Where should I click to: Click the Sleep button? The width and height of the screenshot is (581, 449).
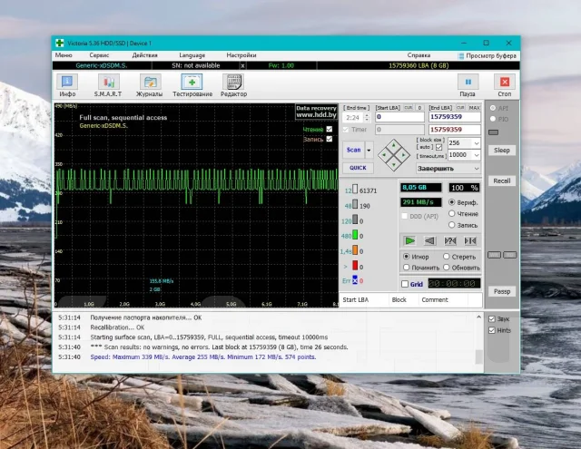[502, 151]
